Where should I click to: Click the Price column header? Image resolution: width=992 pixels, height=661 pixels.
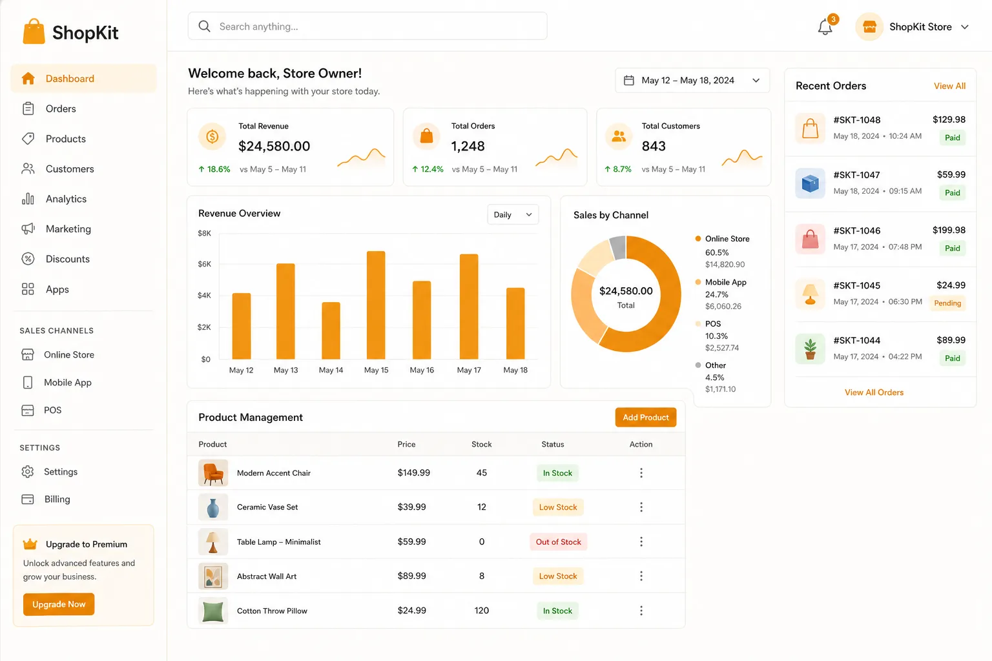[406, 445]
